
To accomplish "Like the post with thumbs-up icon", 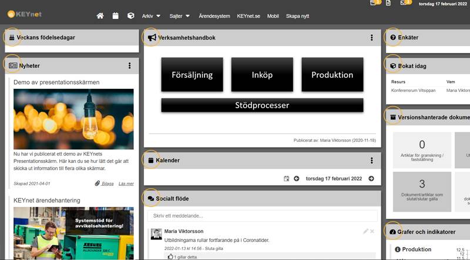I will click(x=170, y=256).
